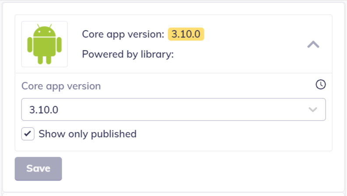Click the "Core app version:" header label
The width and height of the screenshot is (347, 196).
pos(123,34)
